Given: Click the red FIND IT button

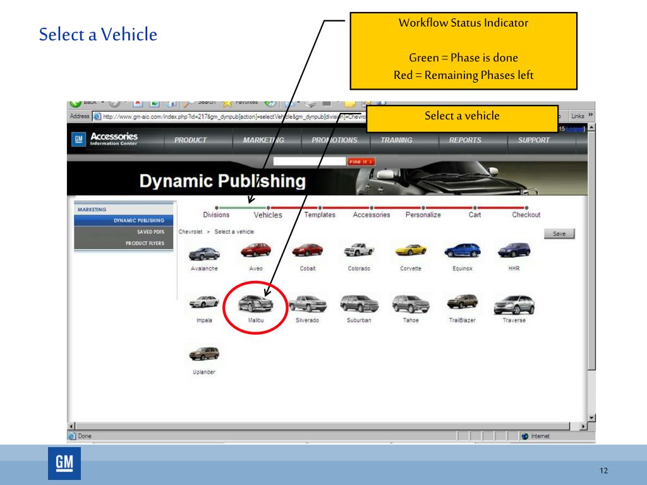Looking at the screenshot, I should coord(361,162).
